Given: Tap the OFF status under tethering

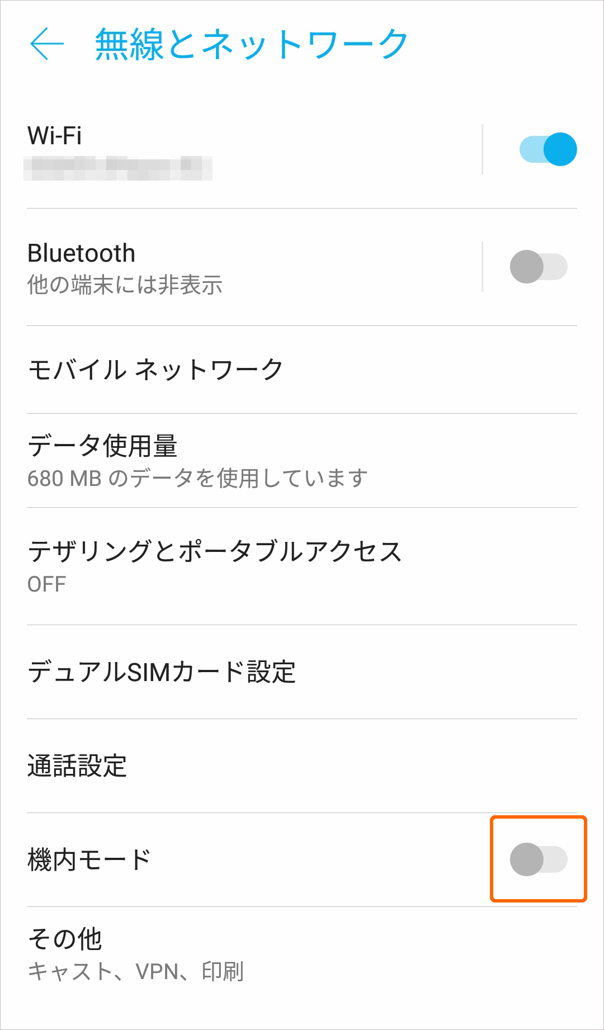Looking at the screenshot, I should (x=46, y=584).
